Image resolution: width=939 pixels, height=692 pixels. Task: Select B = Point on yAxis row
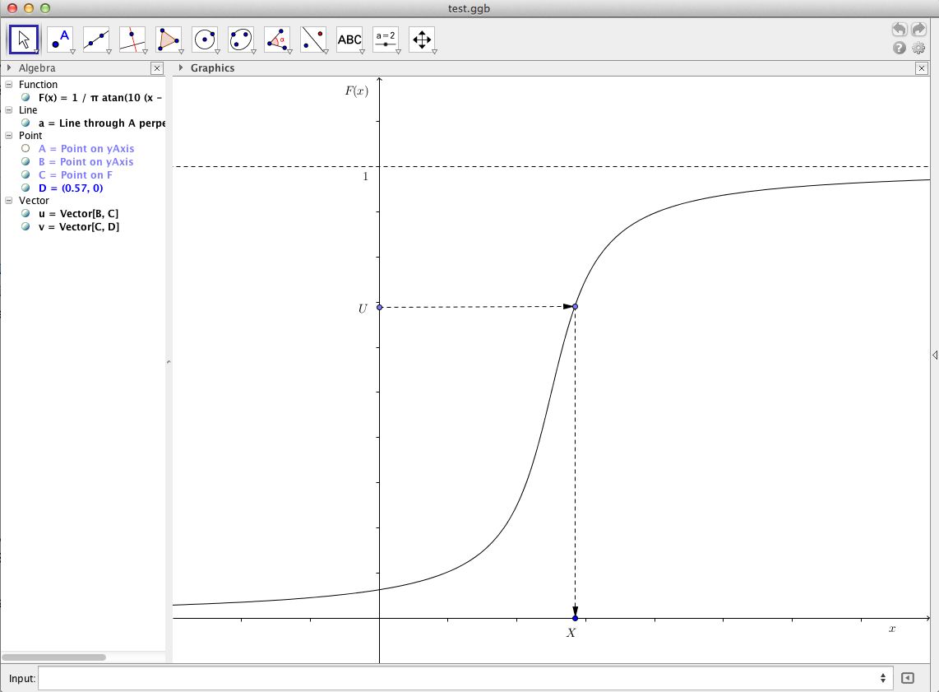click(86, 161)
